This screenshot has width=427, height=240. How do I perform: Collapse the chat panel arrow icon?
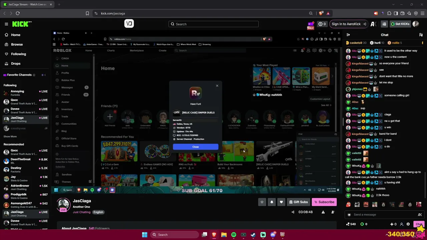point(348,35)
